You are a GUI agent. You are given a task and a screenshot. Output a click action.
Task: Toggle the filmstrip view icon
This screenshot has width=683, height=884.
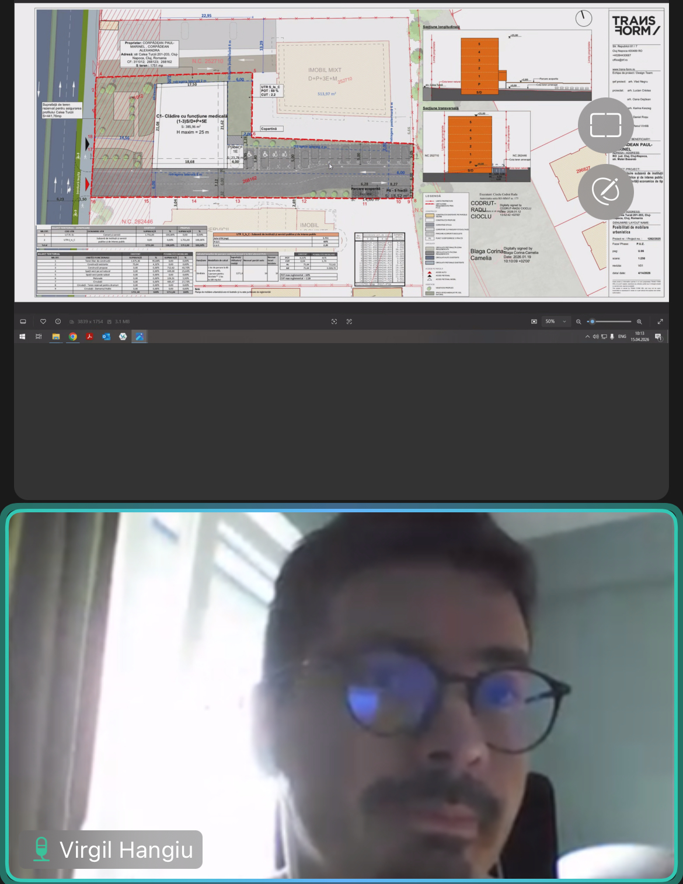[x=23, y=322]
